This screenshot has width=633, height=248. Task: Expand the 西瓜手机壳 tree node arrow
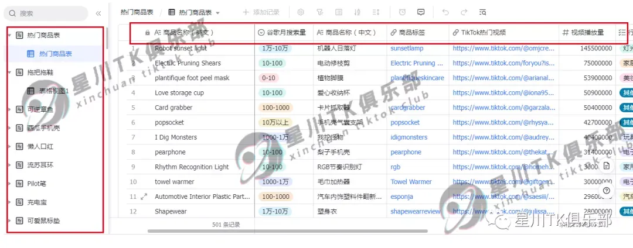(x=9, y=128)
